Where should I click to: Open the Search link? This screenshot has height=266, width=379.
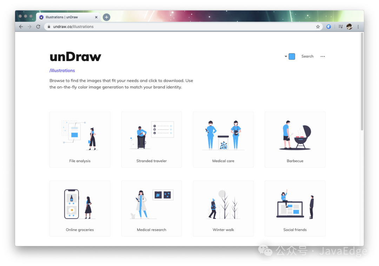[307, 56]
